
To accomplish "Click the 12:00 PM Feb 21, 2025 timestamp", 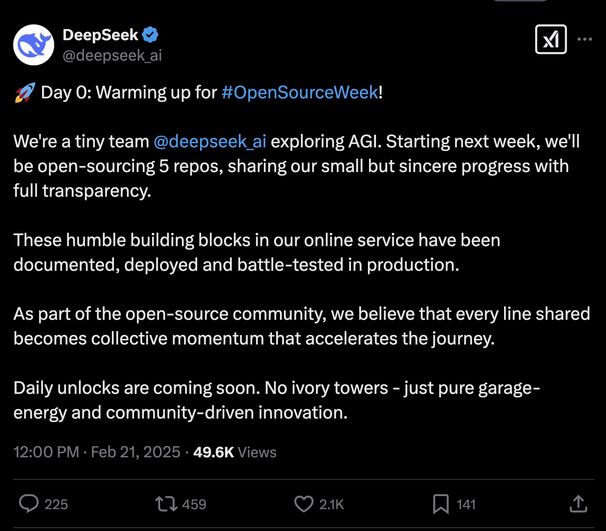I will pyautogui.click(x=97, y=452).
